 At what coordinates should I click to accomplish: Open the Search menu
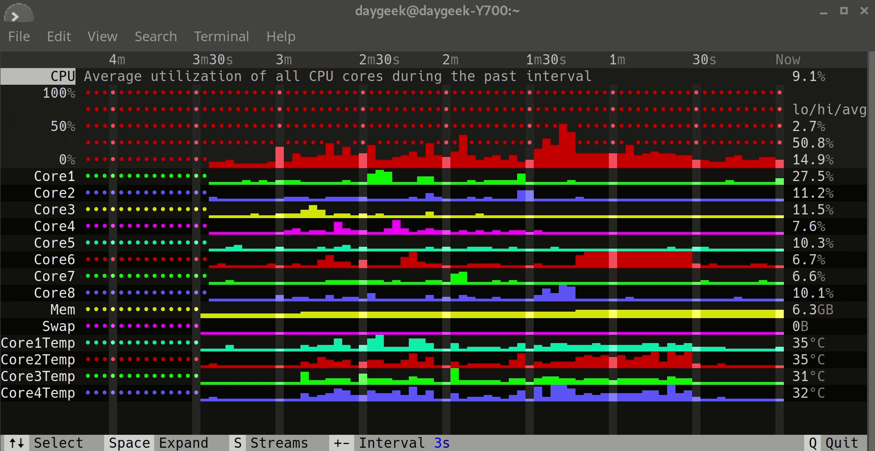[x=156, y=37]
